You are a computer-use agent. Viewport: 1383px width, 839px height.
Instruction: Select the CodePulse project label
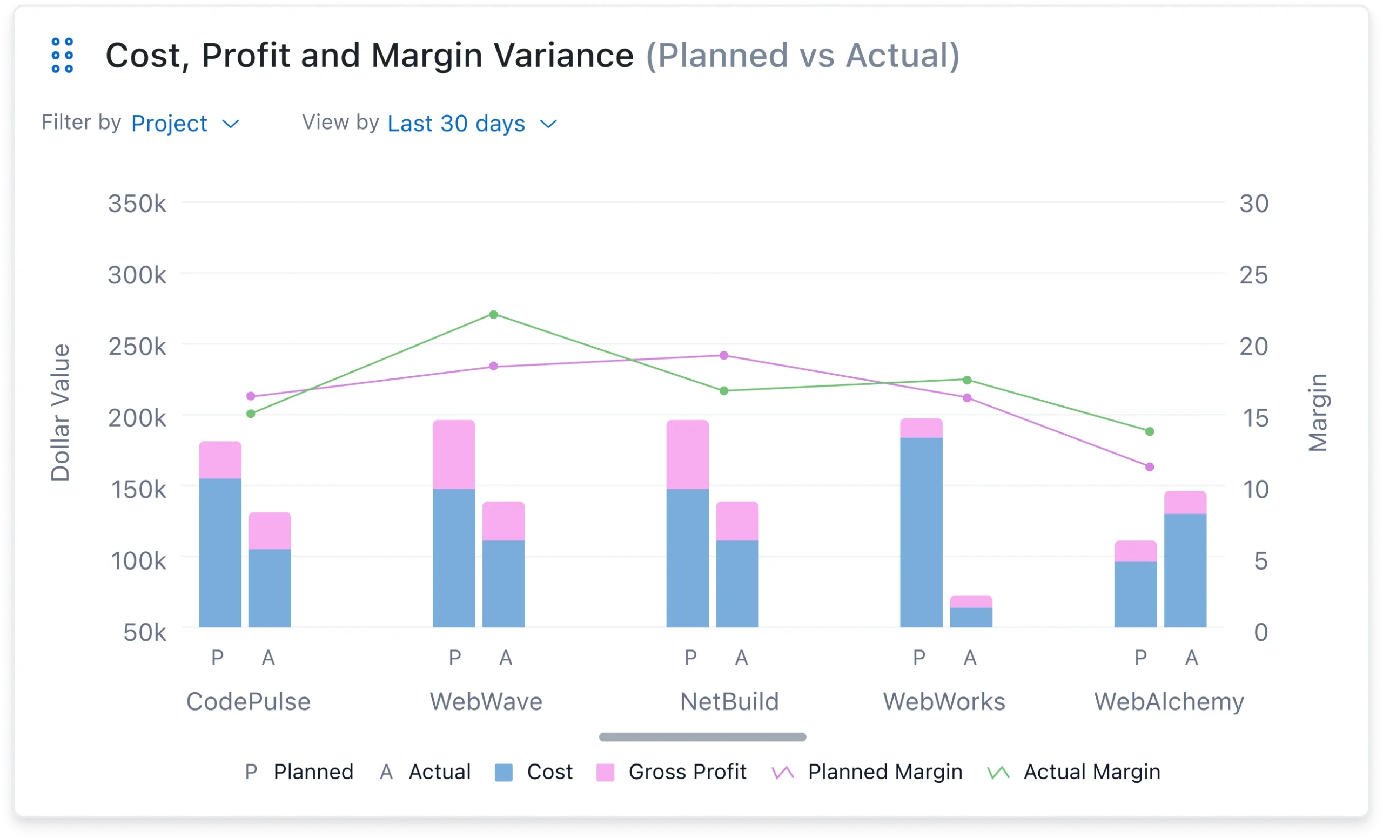248,702
